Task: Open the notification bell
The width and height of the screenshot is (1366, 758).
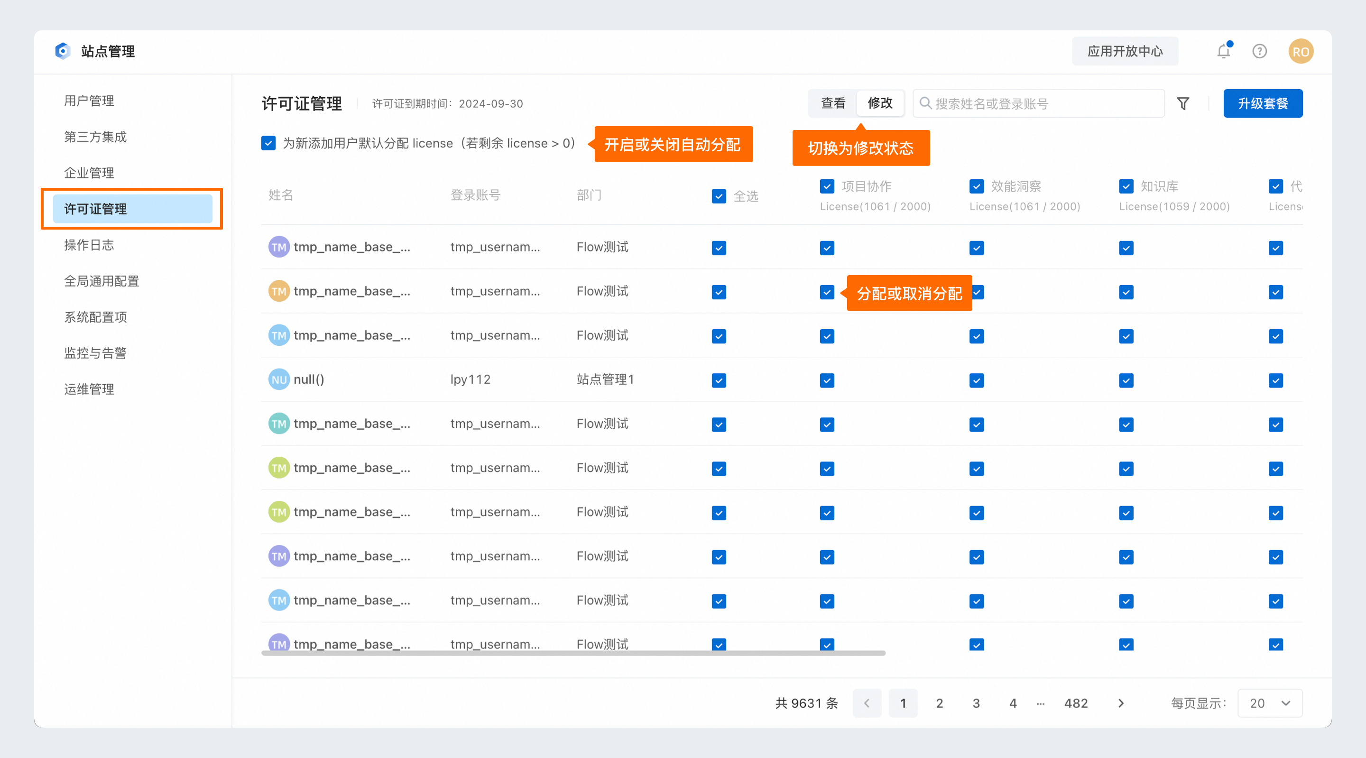Action: click(x=1224, y=51)
